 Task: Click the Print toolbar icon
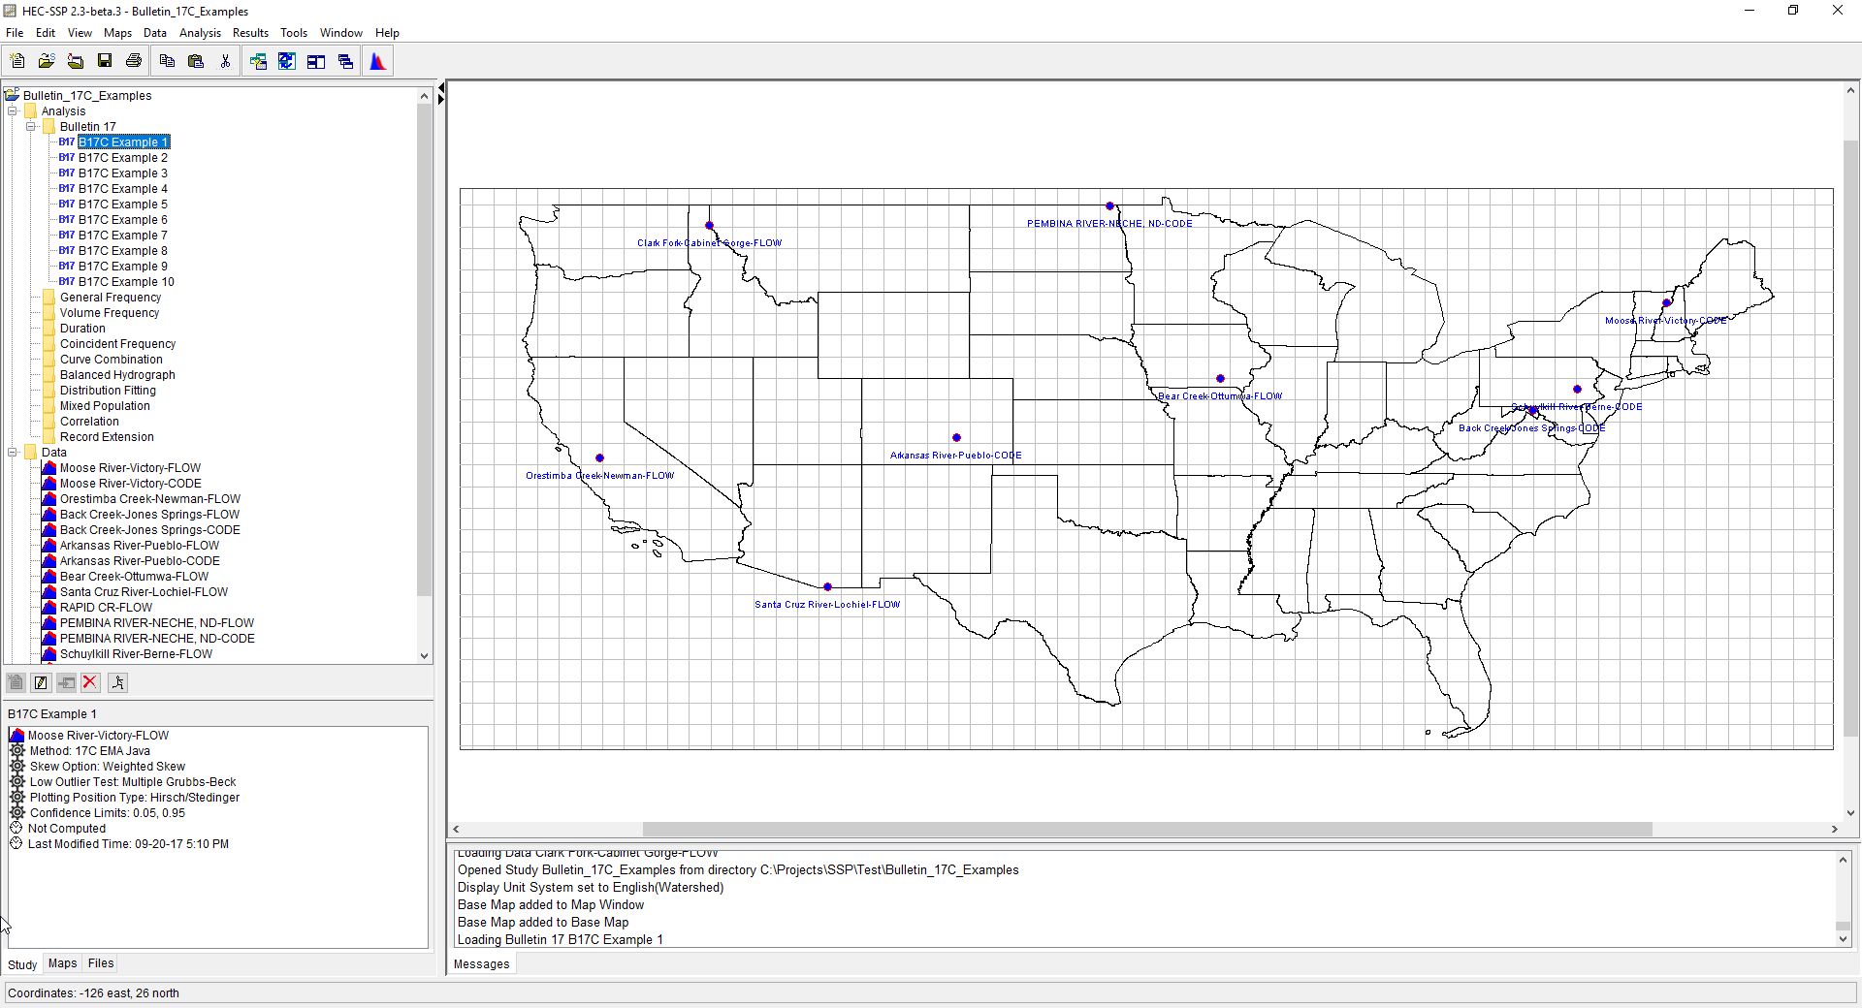pyautogui.click(x=134, y=61)
